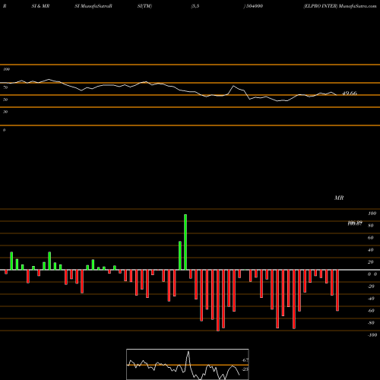Click the (ELPRO INTER) MunafaSutra.com header text
This screenshot has width=380, height=380.
pyautogui.click(x=340, y=6)
